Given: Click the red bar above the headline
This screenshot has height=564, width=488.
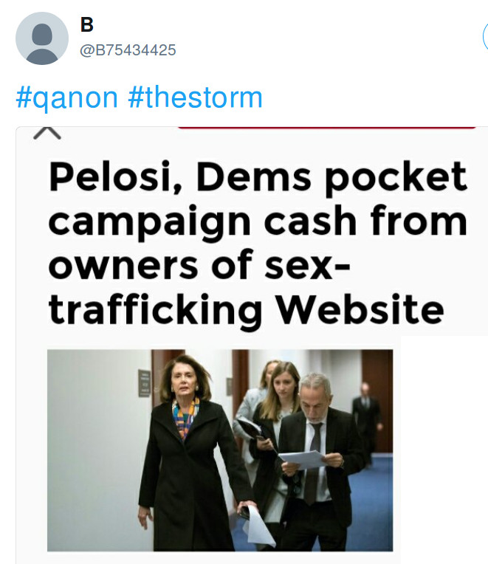Looking at the screenshot, I should (x=326, y=128).
